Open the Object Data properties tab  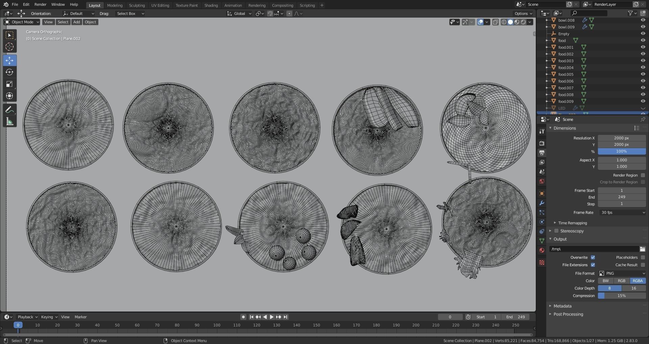[542, 241]
